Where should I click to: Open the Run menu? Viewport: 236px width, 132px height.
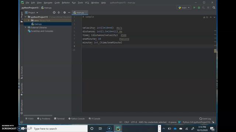click(x=74, y=3)
